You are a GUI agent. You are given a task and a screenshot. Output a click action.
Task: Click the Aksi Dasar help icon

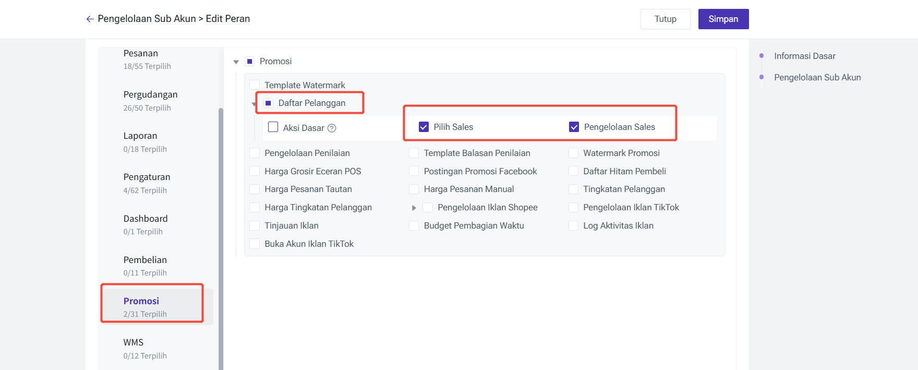coord(332,128)
